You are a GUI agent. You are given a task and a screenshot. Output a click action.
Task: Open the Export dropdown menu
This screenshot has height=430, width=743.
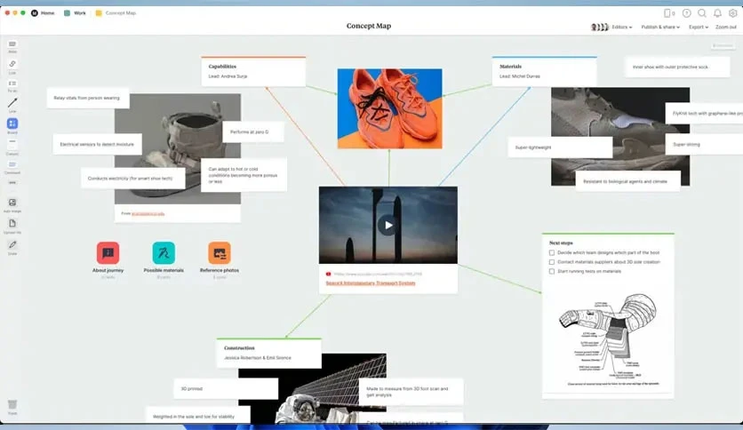click(699, 27)
